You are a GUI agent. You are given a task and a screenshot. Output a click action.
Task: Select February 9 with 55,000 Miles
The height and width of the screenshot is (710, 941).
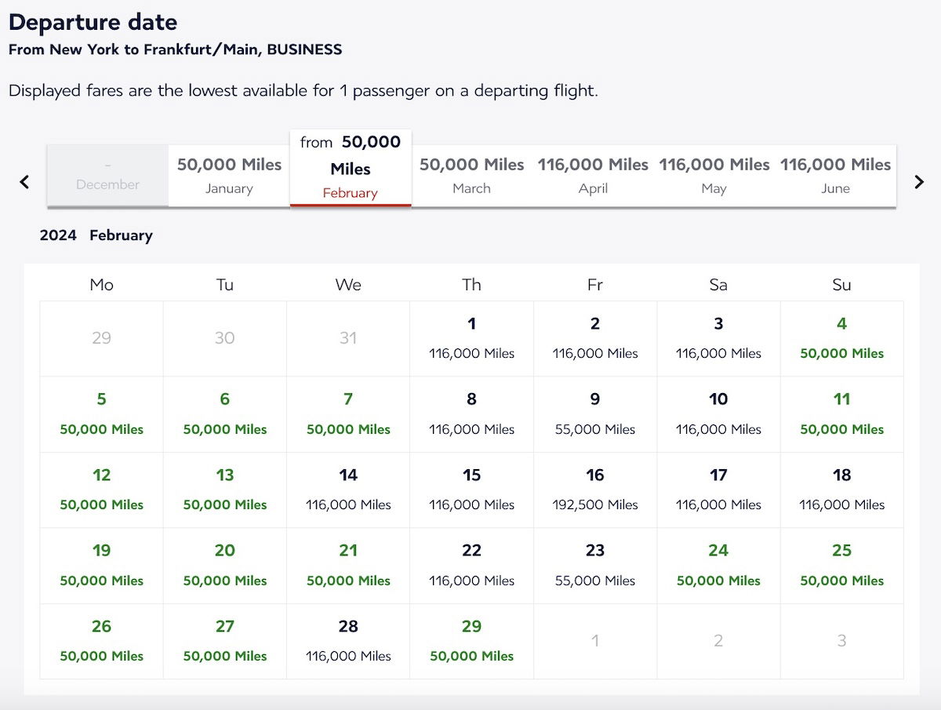594,413
